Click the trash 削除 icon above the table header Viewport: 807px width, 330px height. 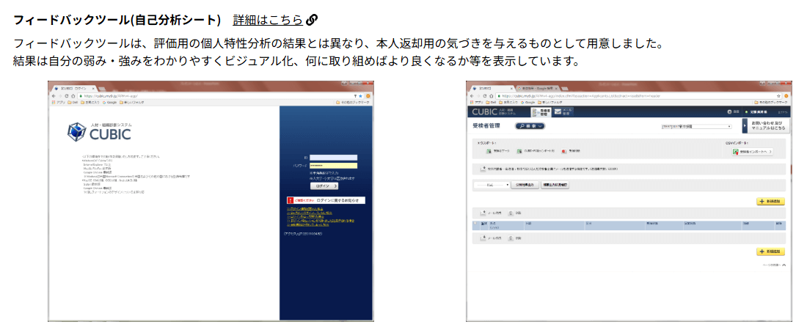click(x=510, y=212)
